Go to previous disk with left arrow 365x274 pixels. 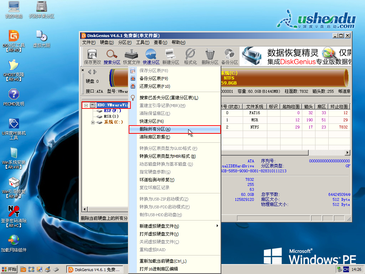[x=89, y=72]
